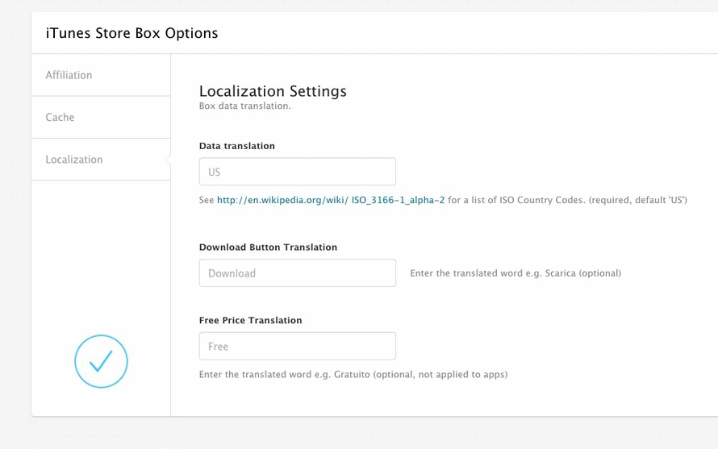Click the ISO Country Codes helper text

click(x=567, y=200)
